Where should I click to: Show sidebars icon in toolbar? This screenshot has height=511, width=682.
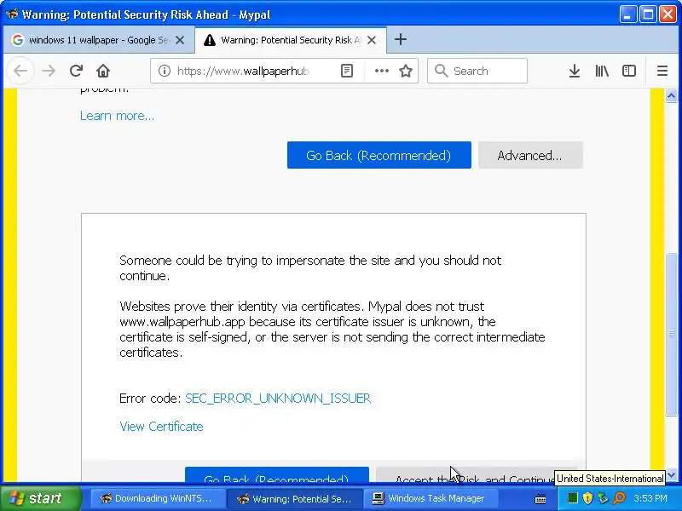point(629,71)
